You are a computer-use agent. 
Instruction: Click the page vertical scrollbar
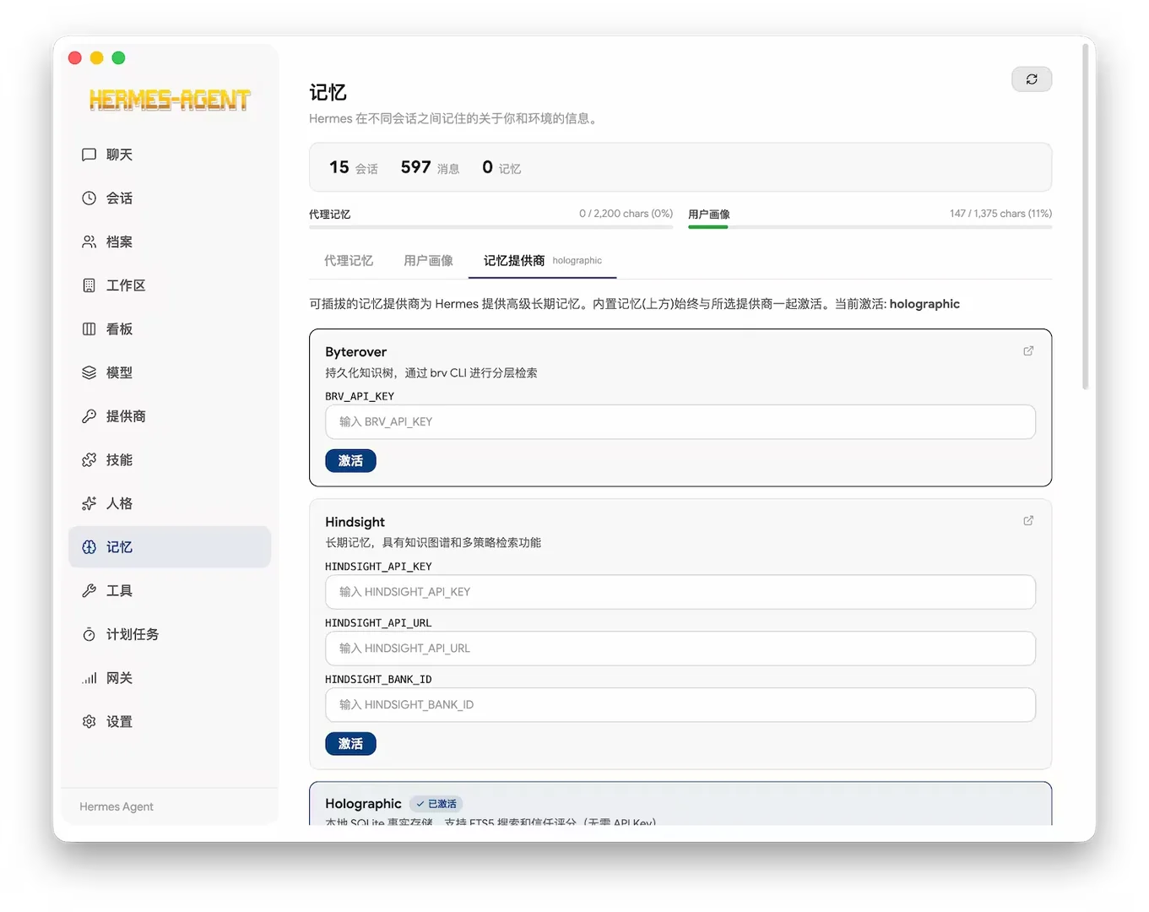[x=1086, y=218]
